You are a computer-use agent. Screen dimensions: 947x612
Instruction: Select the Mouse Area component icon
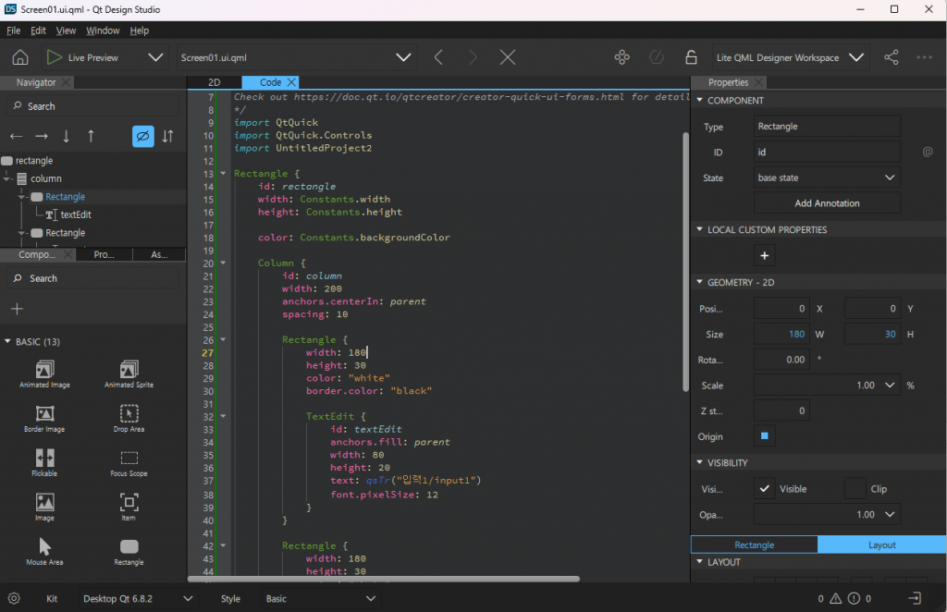click(x=45, y=546)
